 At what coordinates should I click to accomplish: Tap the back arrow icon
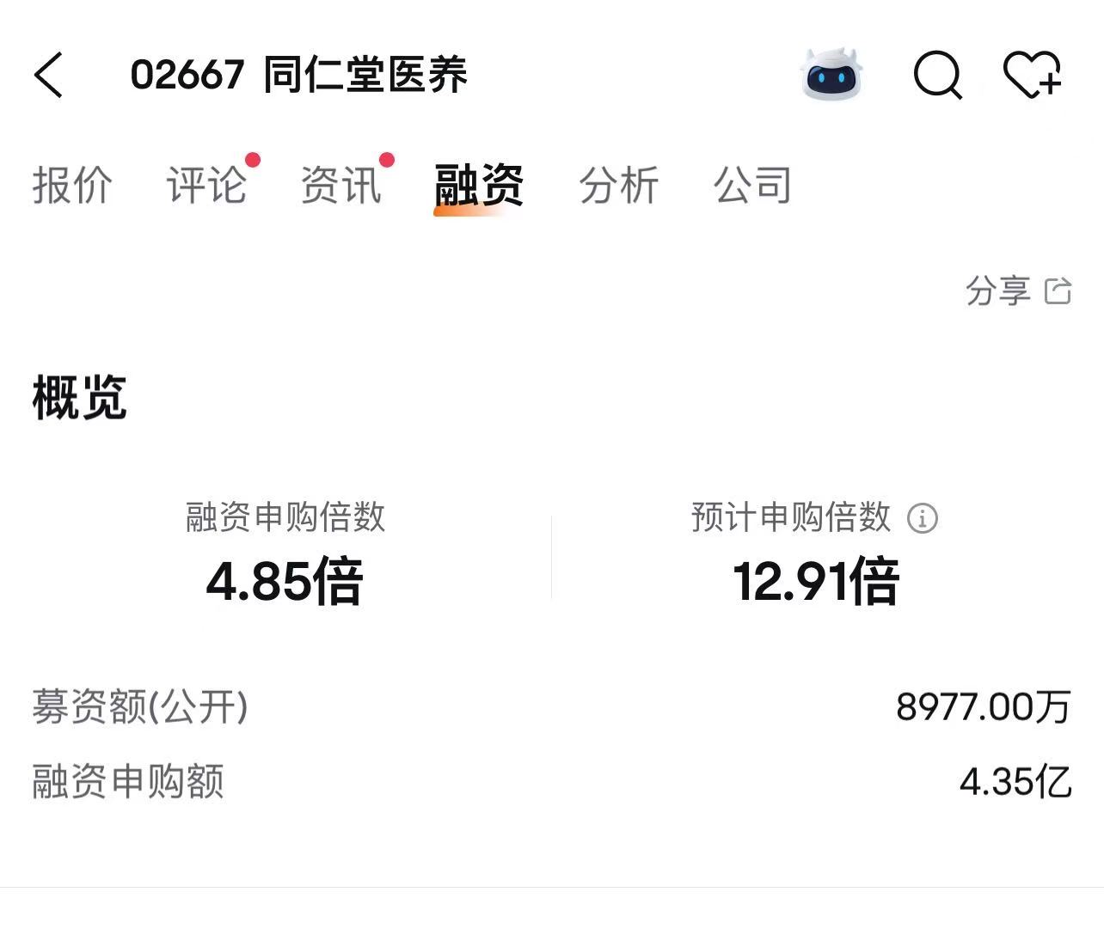click(x=48, y=74)
